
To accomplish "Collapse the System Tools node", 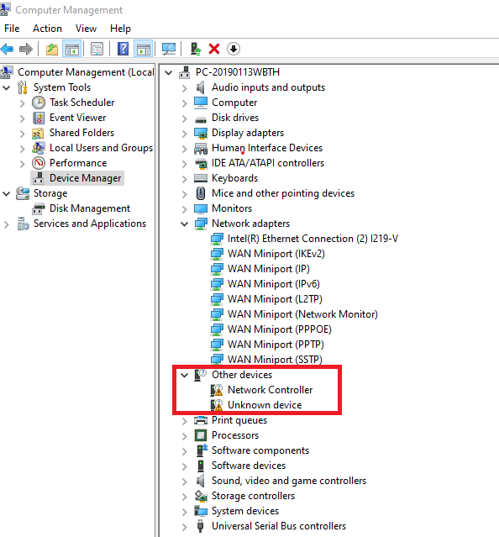I will [7, 87].
